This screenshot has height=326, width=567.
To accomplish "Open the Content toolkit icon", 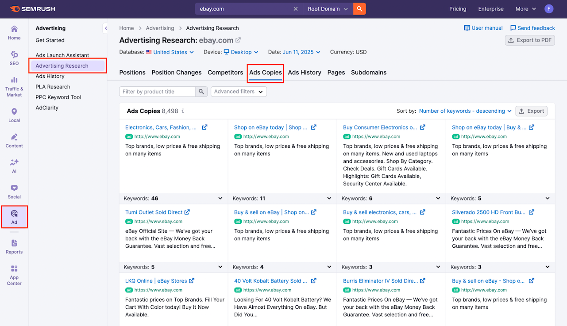I will coord(14,141).
